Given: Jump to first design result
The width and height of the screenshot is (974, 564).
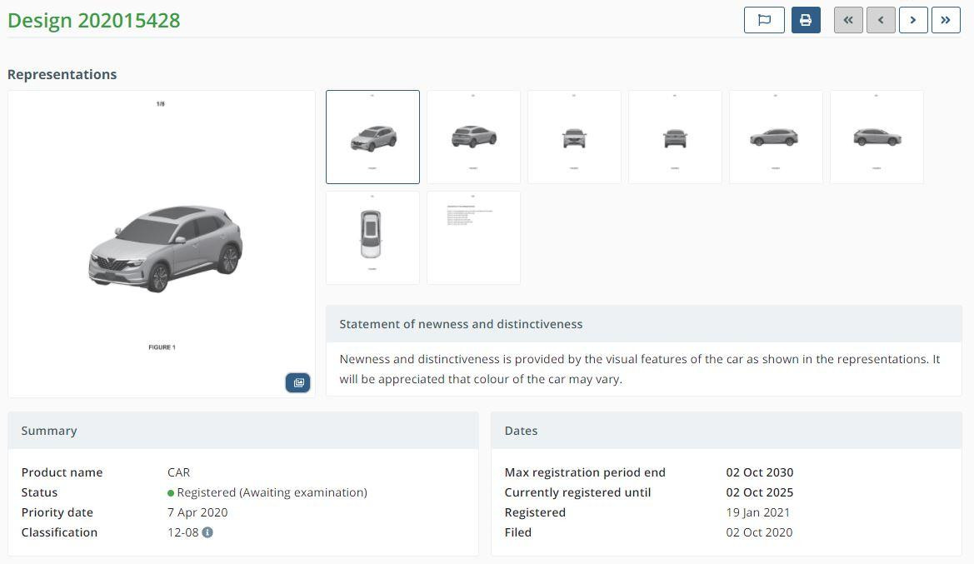Looking at the screenshot, I should tap(848, 20).
